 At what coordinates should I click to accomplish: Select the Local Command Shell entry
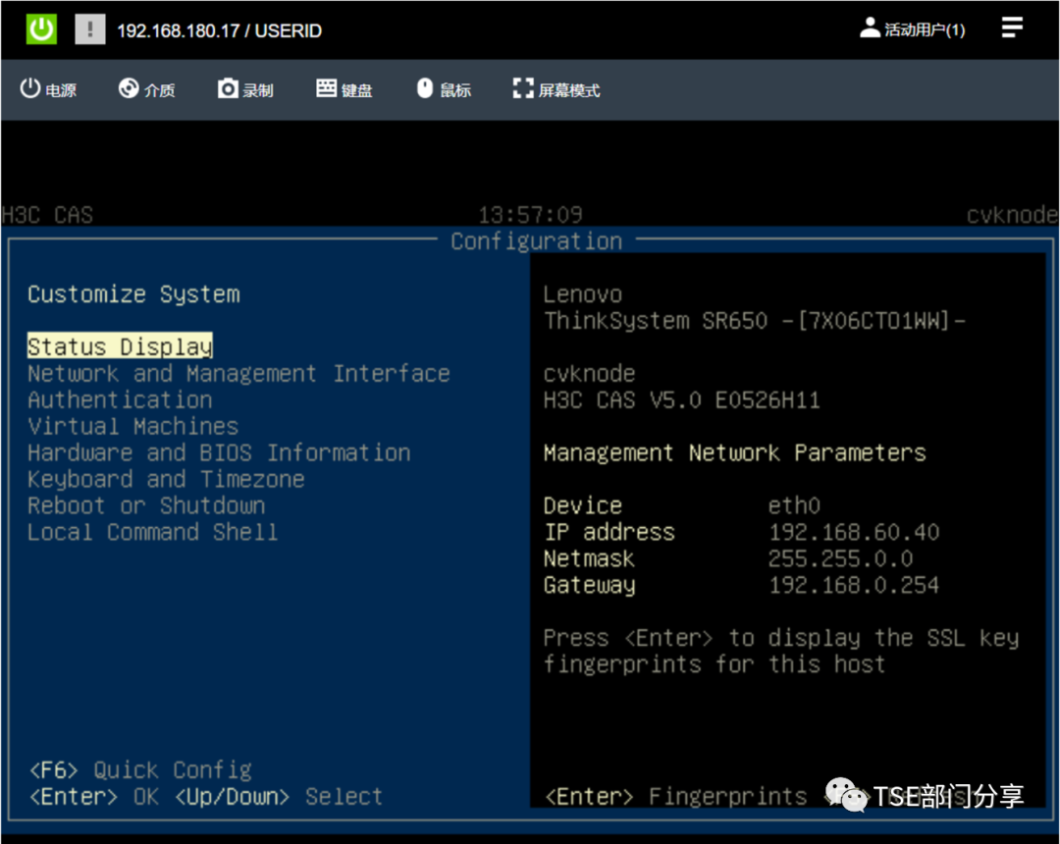tap(153, 532)
